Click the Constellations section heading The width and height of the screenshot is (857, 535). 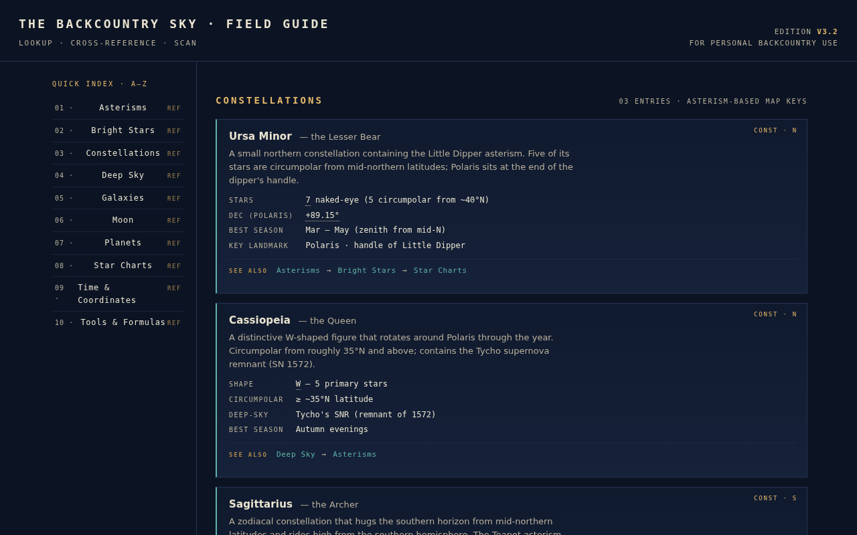[x=269, y=101]
